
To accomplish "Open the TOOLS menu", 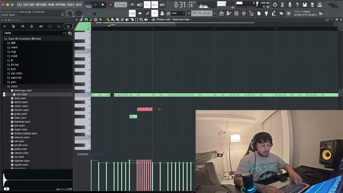I will click(71, 5).
